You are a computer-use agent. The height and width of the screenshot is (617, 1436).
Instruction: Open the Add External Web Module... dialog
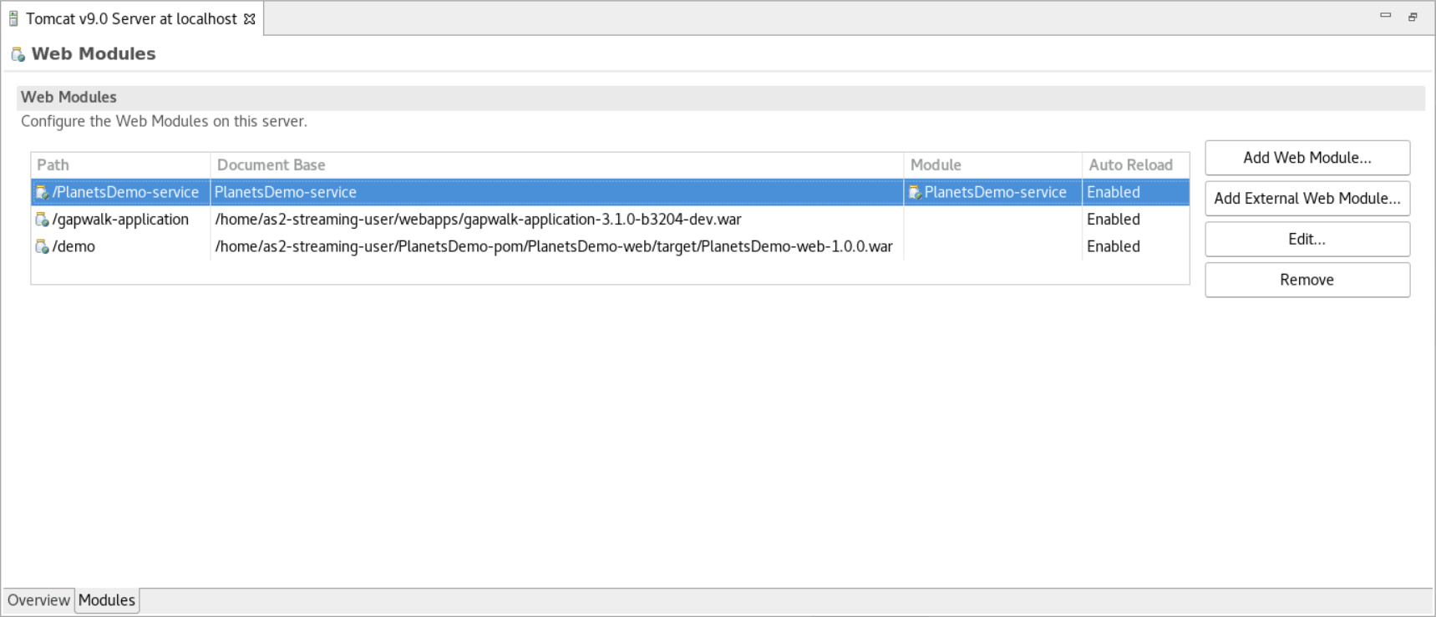click(x=1307, y=199)
